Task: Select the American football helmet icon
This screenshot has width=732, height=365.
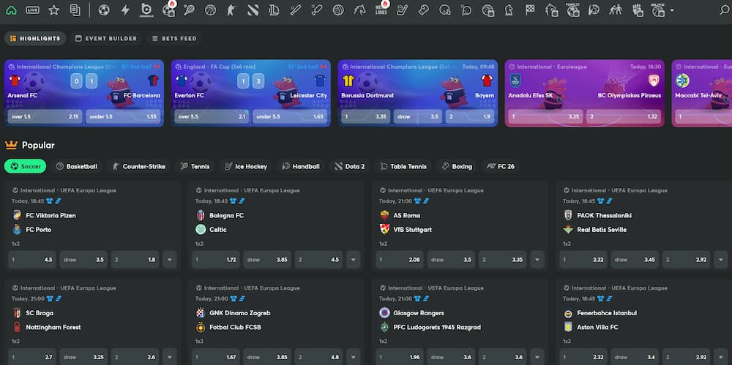Action: point(445,10)
